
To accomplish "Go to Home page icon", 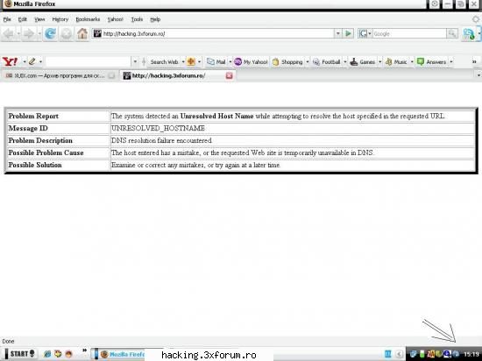I will [x=82, y=33].
